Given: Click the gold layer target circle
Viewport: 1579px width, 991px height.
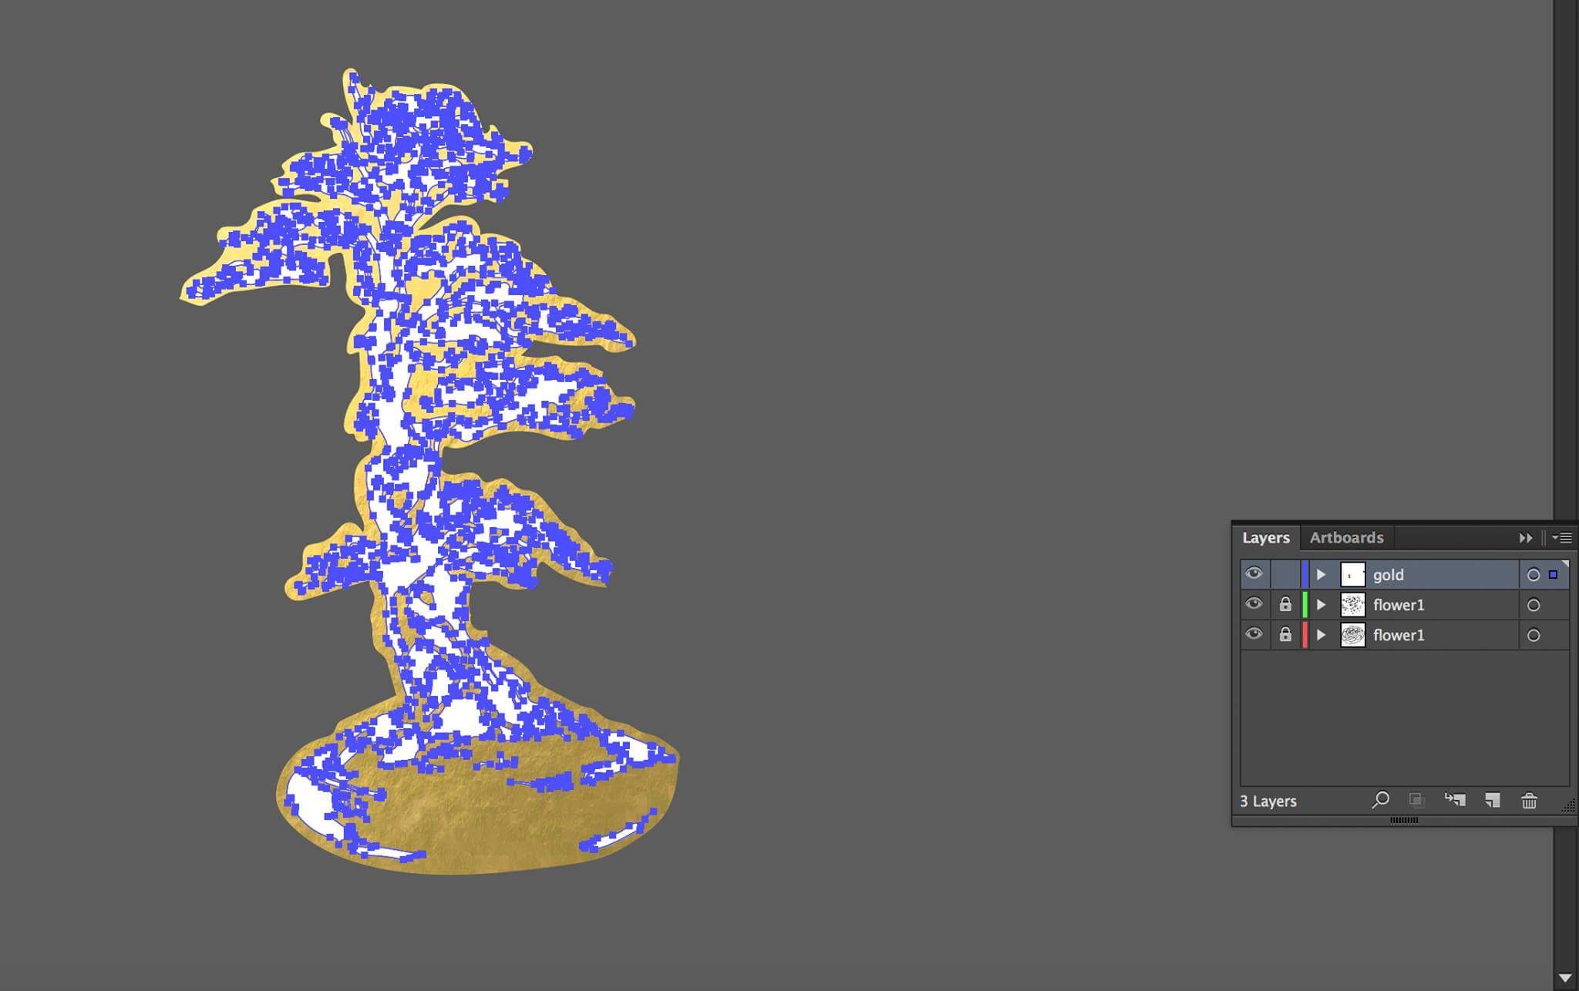Looking at the screenshot, I should 1534,575.
